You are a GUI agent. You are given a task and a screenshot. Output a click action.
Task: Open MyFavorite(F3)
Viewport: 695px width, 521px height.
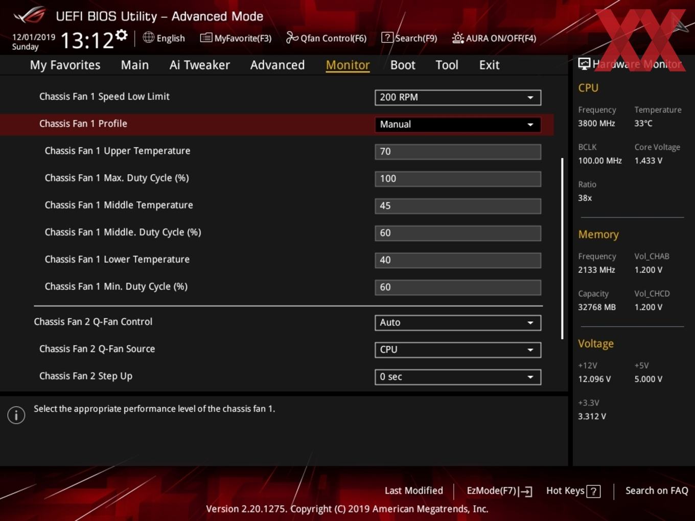tap(236, 38)
